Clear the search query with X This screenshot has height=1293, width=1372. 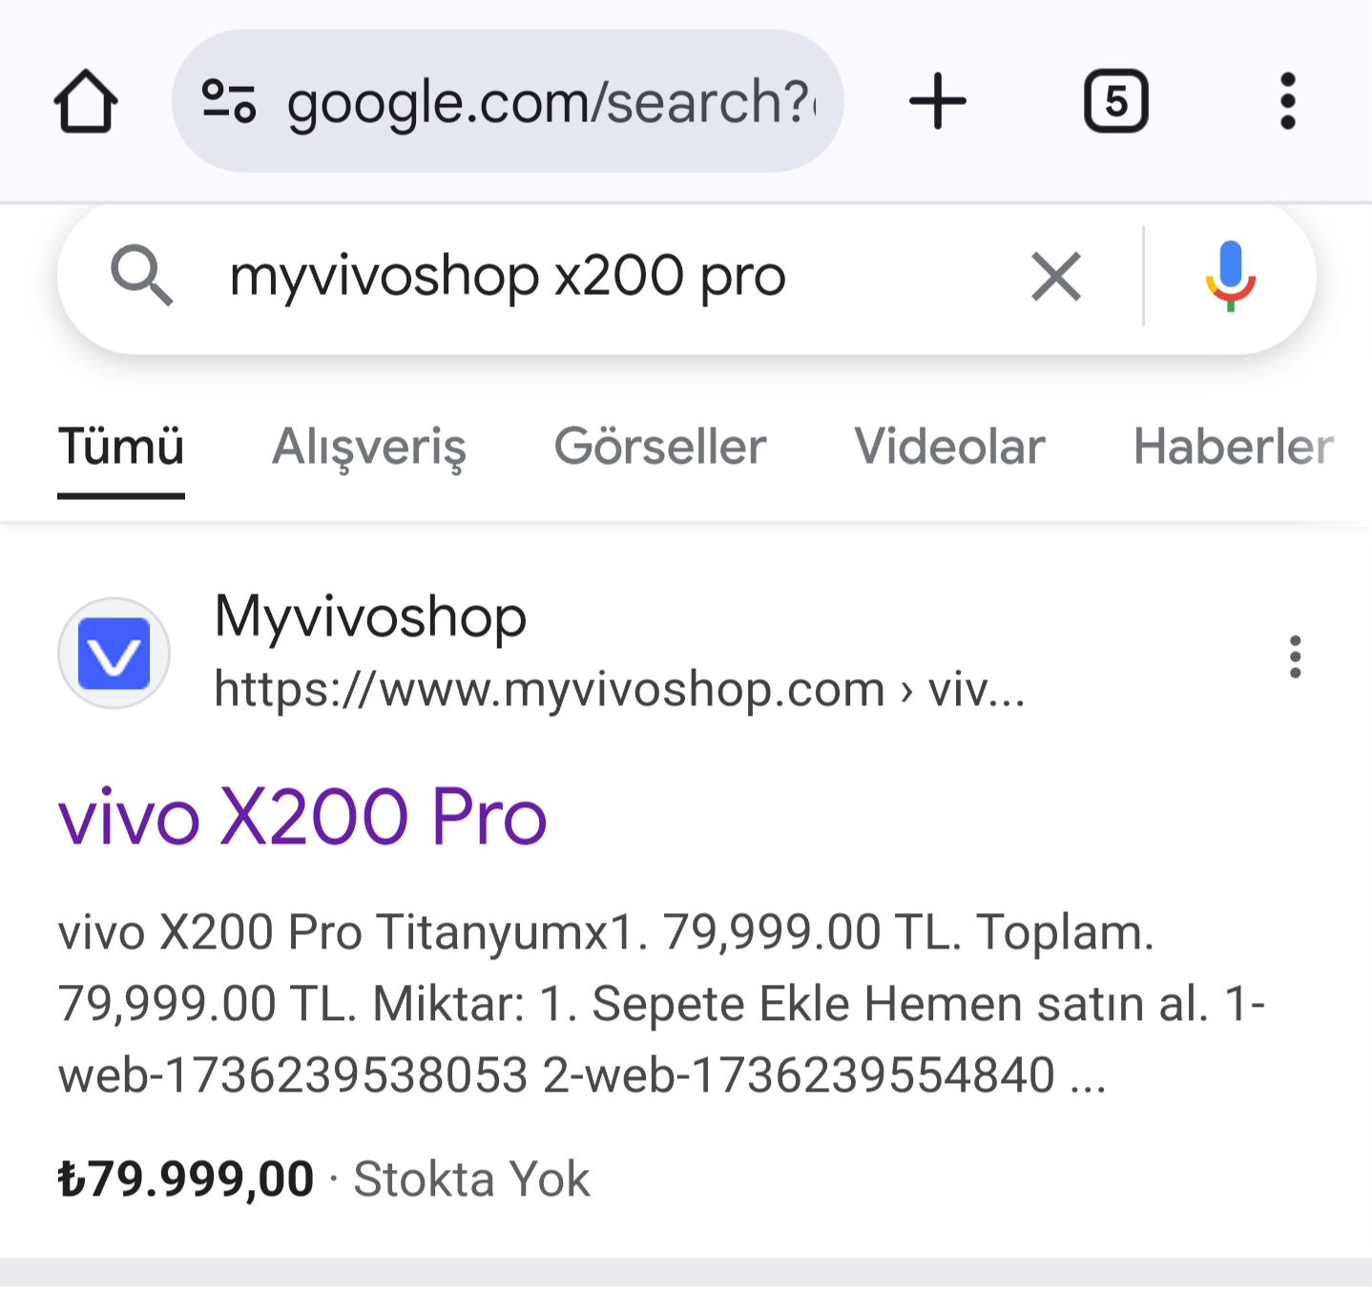click(x=1056, y=277)
